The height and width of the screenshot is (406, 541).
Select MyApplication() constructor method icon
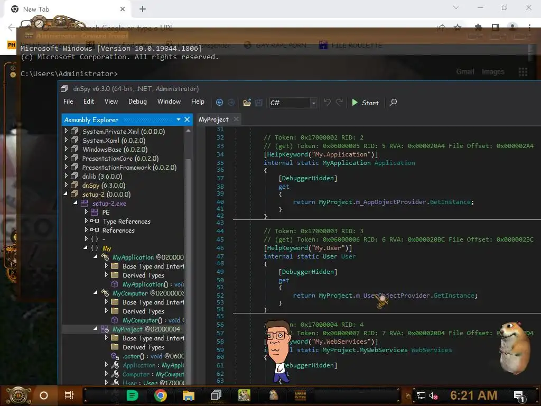pos(115,284)
